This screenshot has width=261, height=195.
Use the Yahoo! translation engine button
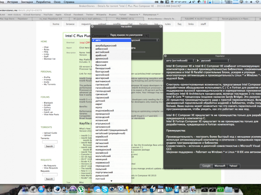[x=233, y=166]
